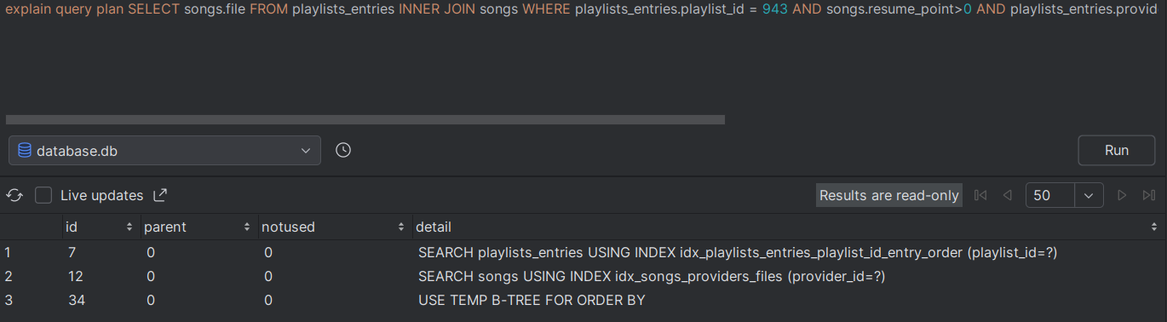The height and width of the screenshot is (322, 1167).
Task: Sort by the notused column header
Action: 333,227
